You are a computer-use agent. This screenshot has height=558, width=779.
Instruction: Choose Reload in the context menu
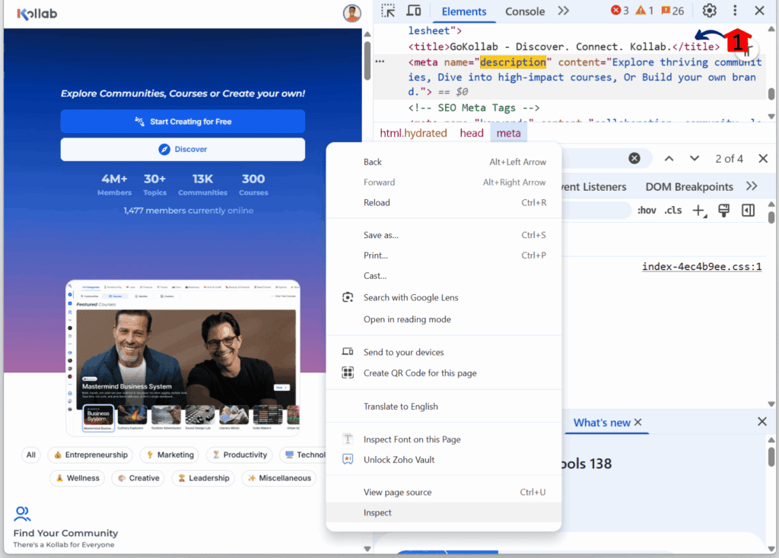[444, 202]
